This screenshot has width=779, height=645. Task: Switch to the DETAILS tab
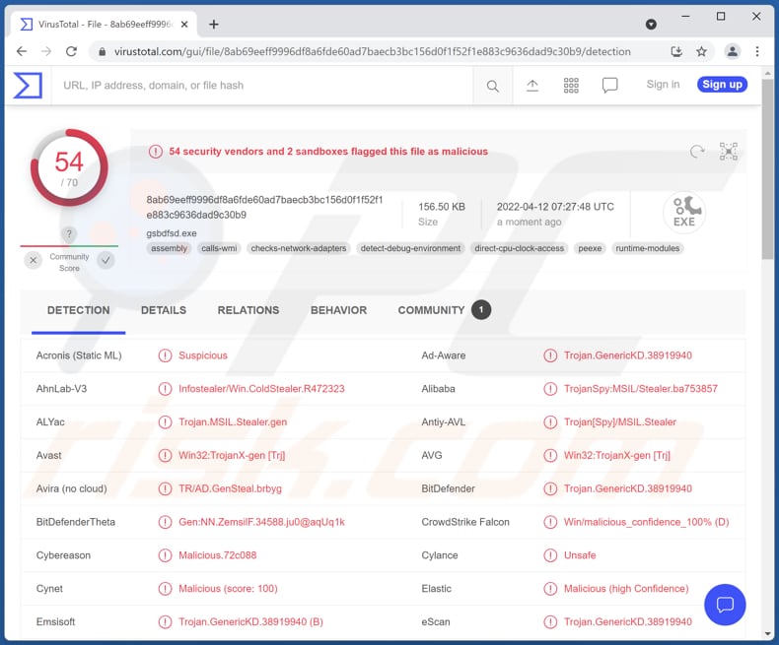[x=164, y=310]
